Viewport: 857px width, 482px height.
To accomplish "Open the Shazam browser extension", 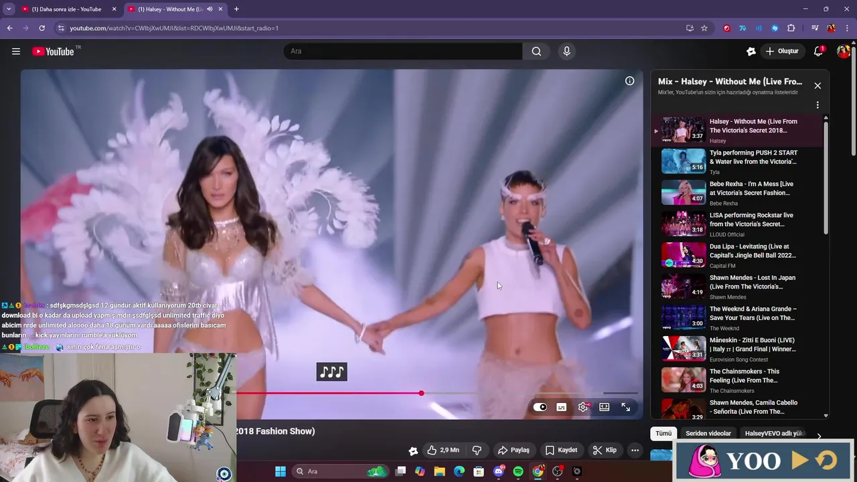I will click(x=775, y=28).
